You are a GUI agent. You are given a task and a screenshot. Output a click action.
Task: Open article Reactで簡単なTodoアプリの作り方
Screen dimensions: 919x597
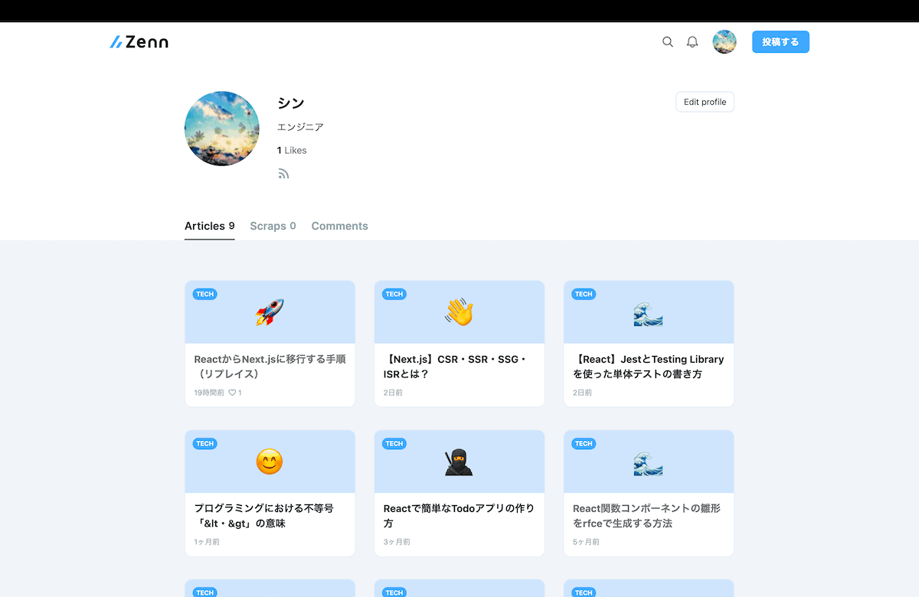coord(459,516)
